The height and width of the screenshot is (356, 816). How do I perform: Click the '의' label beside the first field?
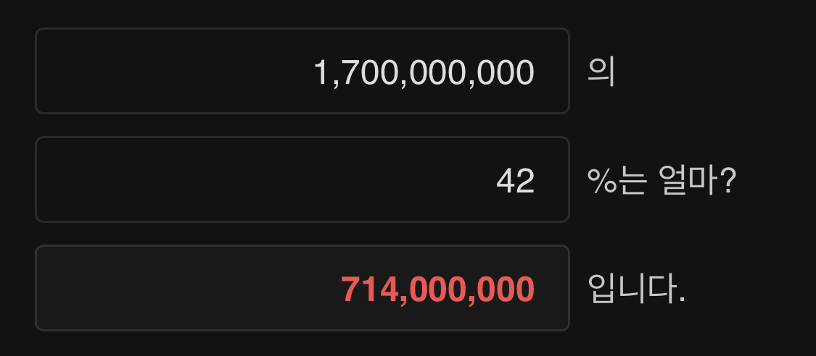coord(601,72)
